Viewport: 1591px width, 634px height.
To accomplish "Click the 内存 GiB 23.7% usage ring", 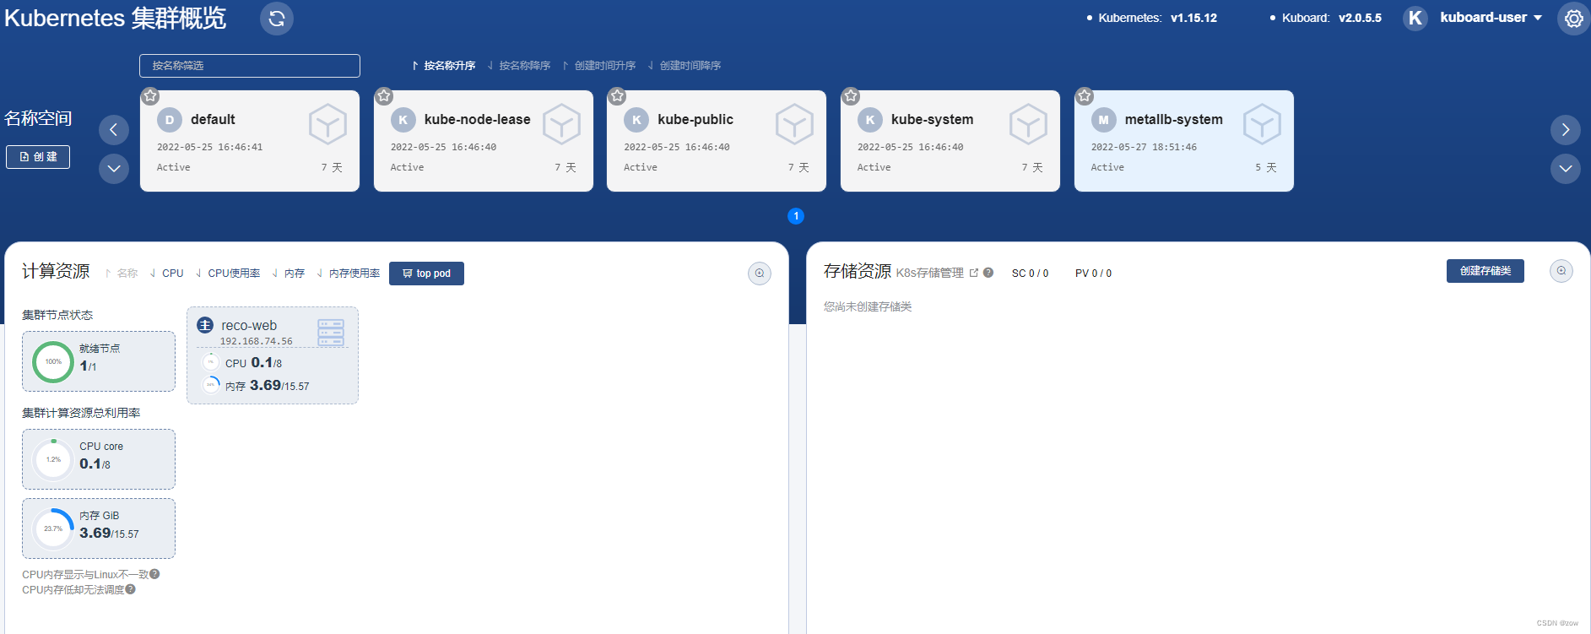I will [x=53, y=529].
